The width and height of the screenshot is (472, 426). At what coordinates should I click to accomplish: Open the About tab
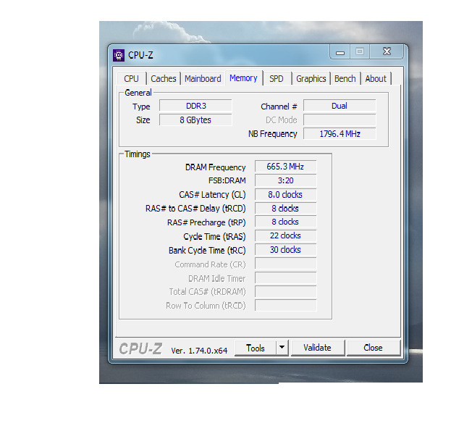(376, 79)
